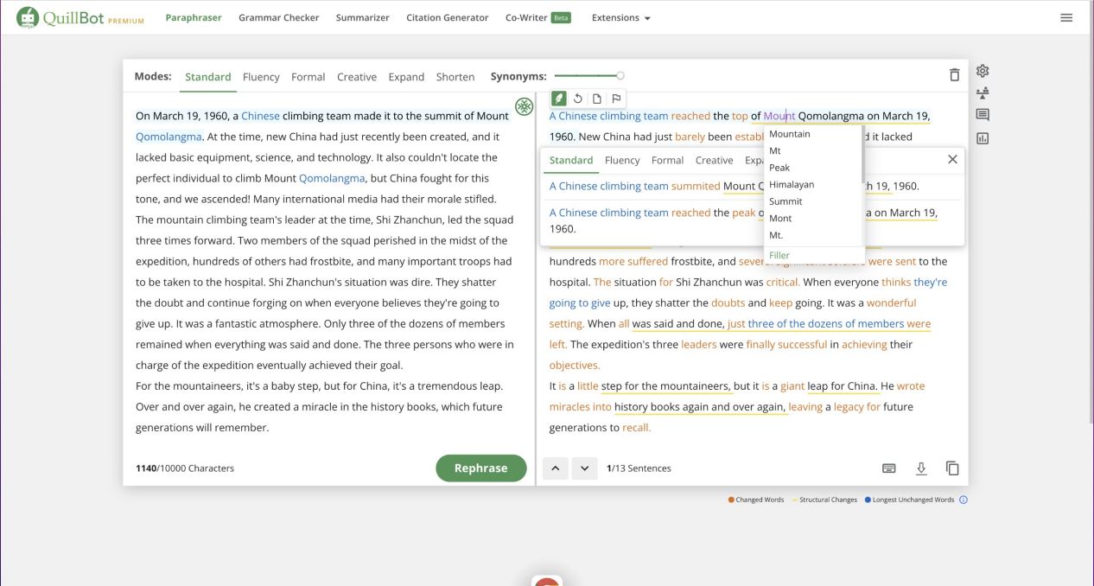Viewport: 1094px width, 586px height.
Task: Click the word "reached" in output
Action: click(690, 116)
